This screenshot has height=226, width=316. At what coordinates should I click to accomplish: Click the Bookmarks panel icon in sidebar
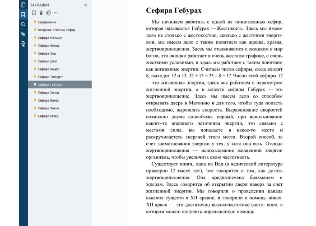(x=23, y=14)
